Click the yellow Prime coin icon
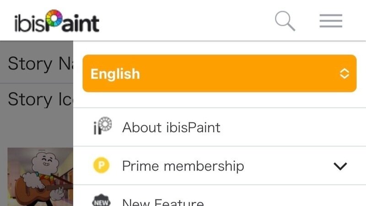 click(x=102, y=166)
